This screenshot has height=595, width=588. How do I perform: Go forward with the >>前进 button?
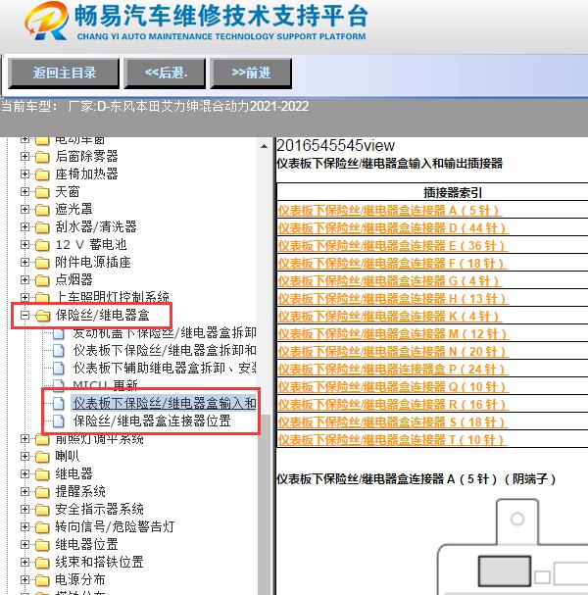(251, 73)
